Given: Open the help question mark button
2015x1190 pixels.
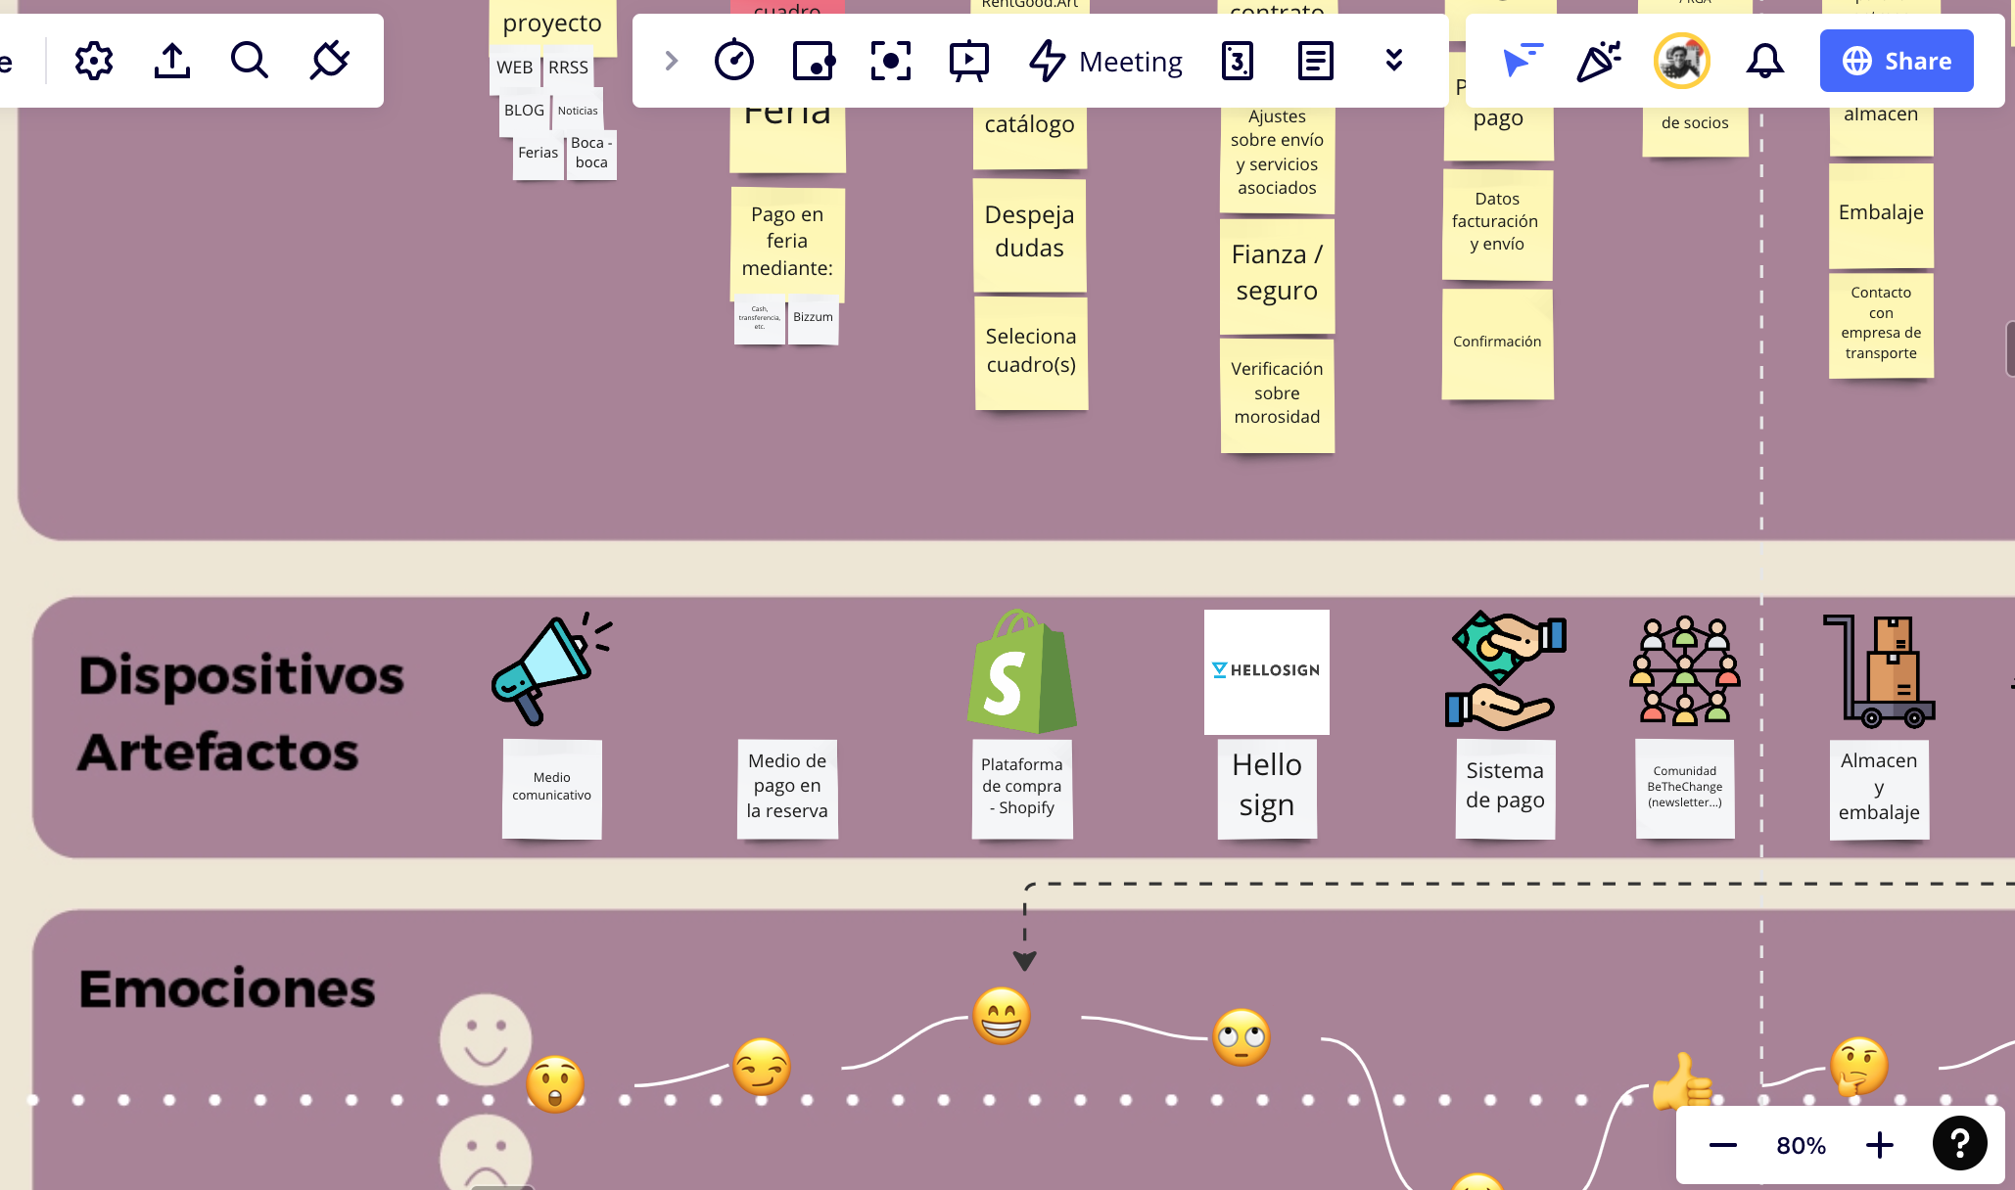Looking at the screenshot, I should (1959, 1143).
